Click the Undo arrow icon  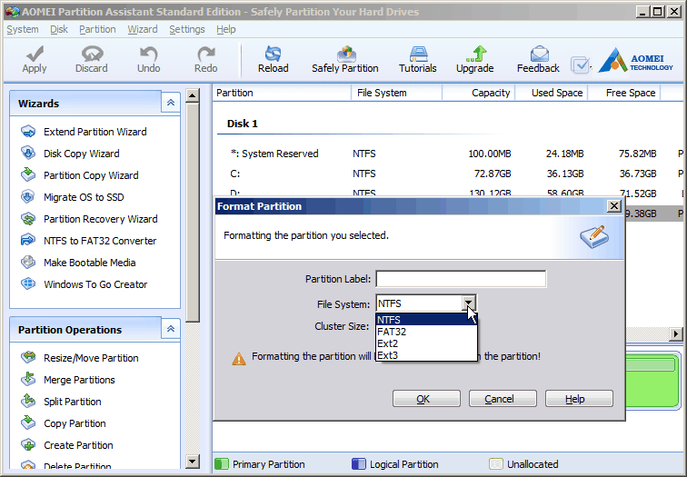(x=148, y=54)
